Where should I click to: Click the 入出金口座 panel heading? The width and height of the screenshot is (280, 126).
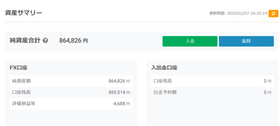coord(164,68)
